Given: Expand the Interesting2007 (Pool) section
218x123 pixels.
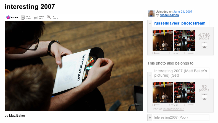Looking at the screenshot, I should [150, 117].
